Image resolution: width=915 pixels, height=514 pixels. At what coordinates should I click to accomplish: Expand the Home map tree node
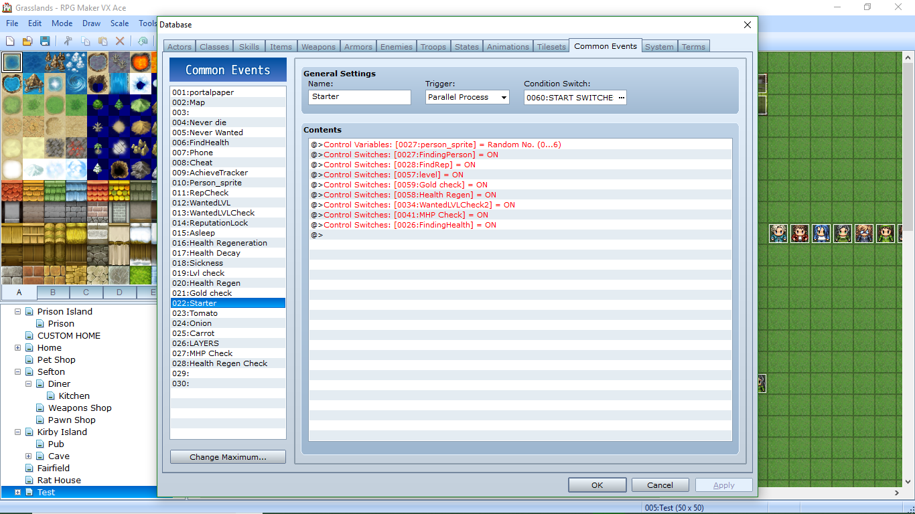pyautogui.click(x=17, y=347)
